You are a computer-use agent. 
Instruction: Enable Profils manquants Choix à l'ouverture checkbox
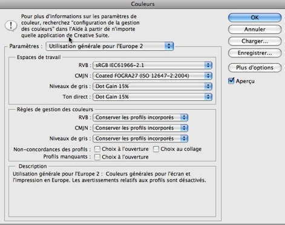(97, 157)
